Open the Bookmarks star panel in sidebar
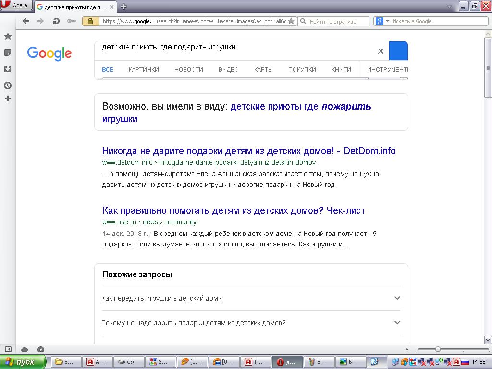 coord(8,37)
